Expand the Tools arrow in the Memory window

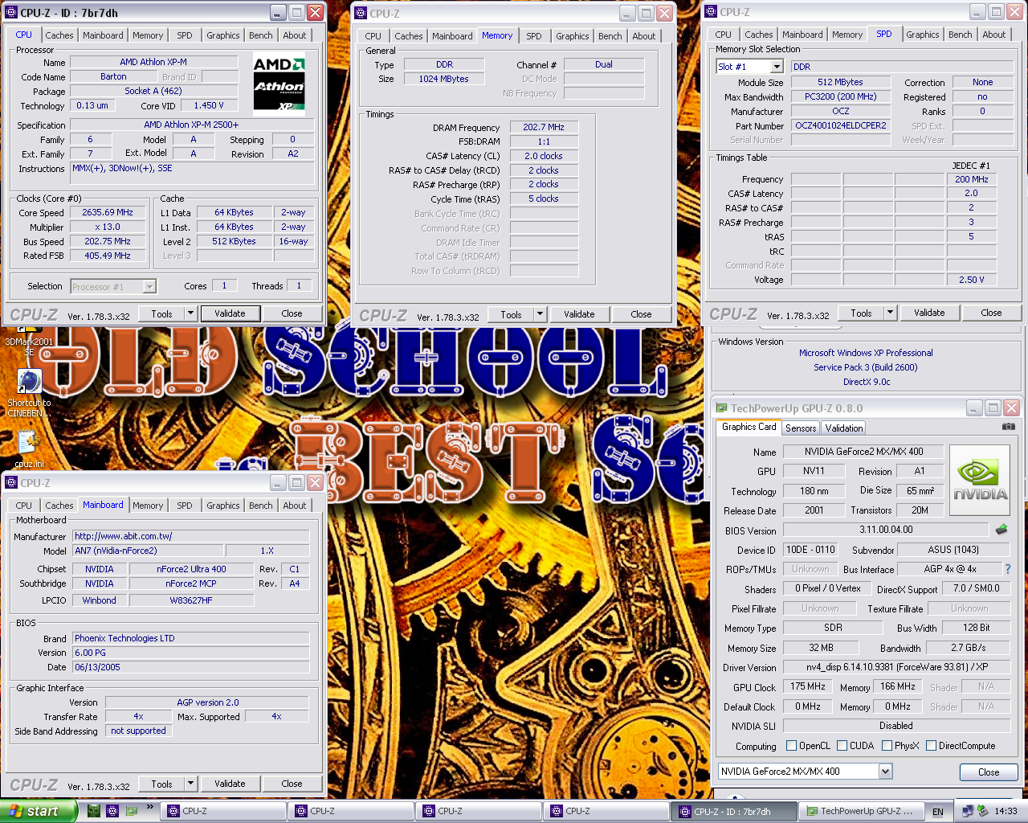click(x=540, y=314)
